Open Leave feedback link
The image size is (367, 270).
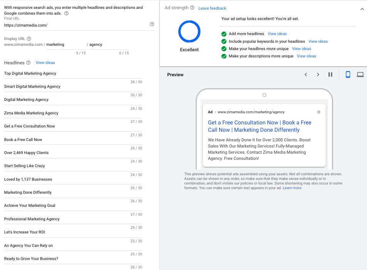click(x=212, y=8)
